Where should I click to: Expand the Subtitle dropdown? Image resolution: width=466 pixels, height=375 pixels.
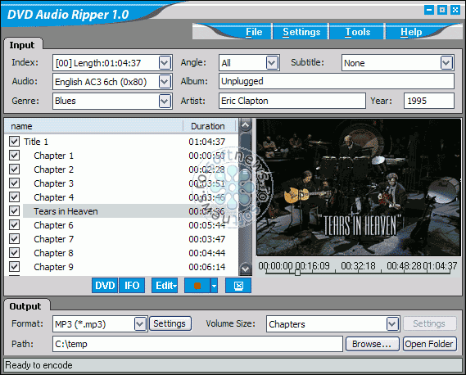[446, 63]
